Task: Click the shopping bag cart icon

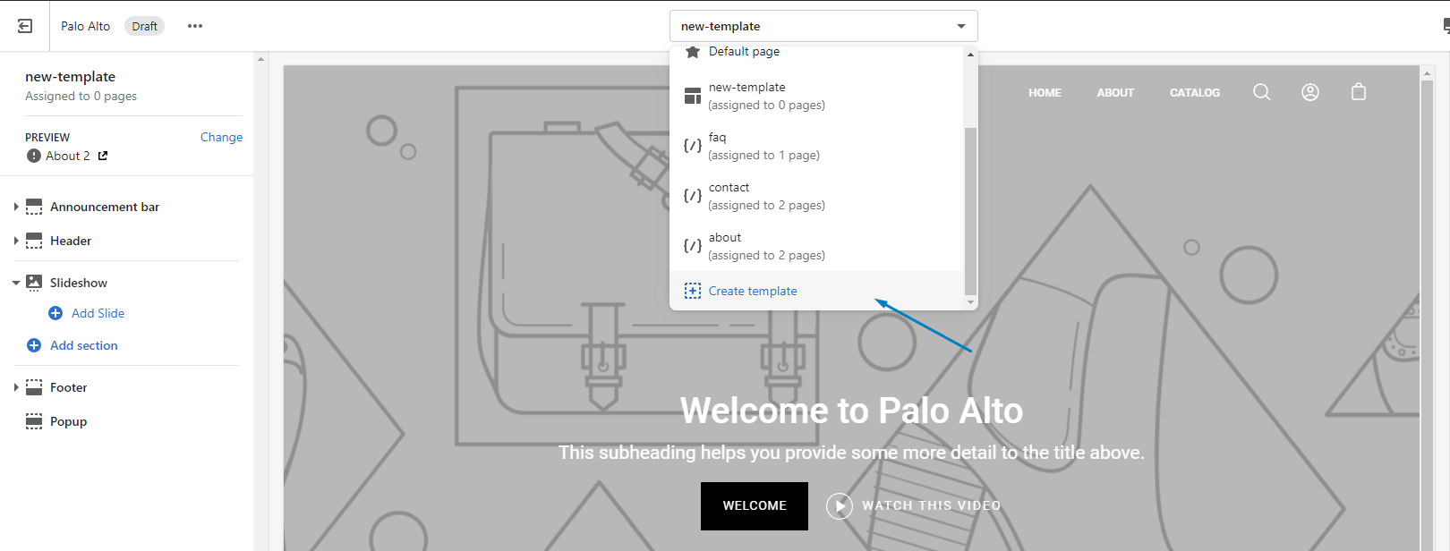Action: (x=1359, y=91)
